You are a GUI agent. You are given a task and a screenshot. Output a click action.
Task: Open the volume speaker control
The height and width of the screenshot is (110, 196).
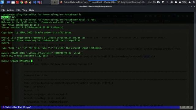click(x=171, y=2)
